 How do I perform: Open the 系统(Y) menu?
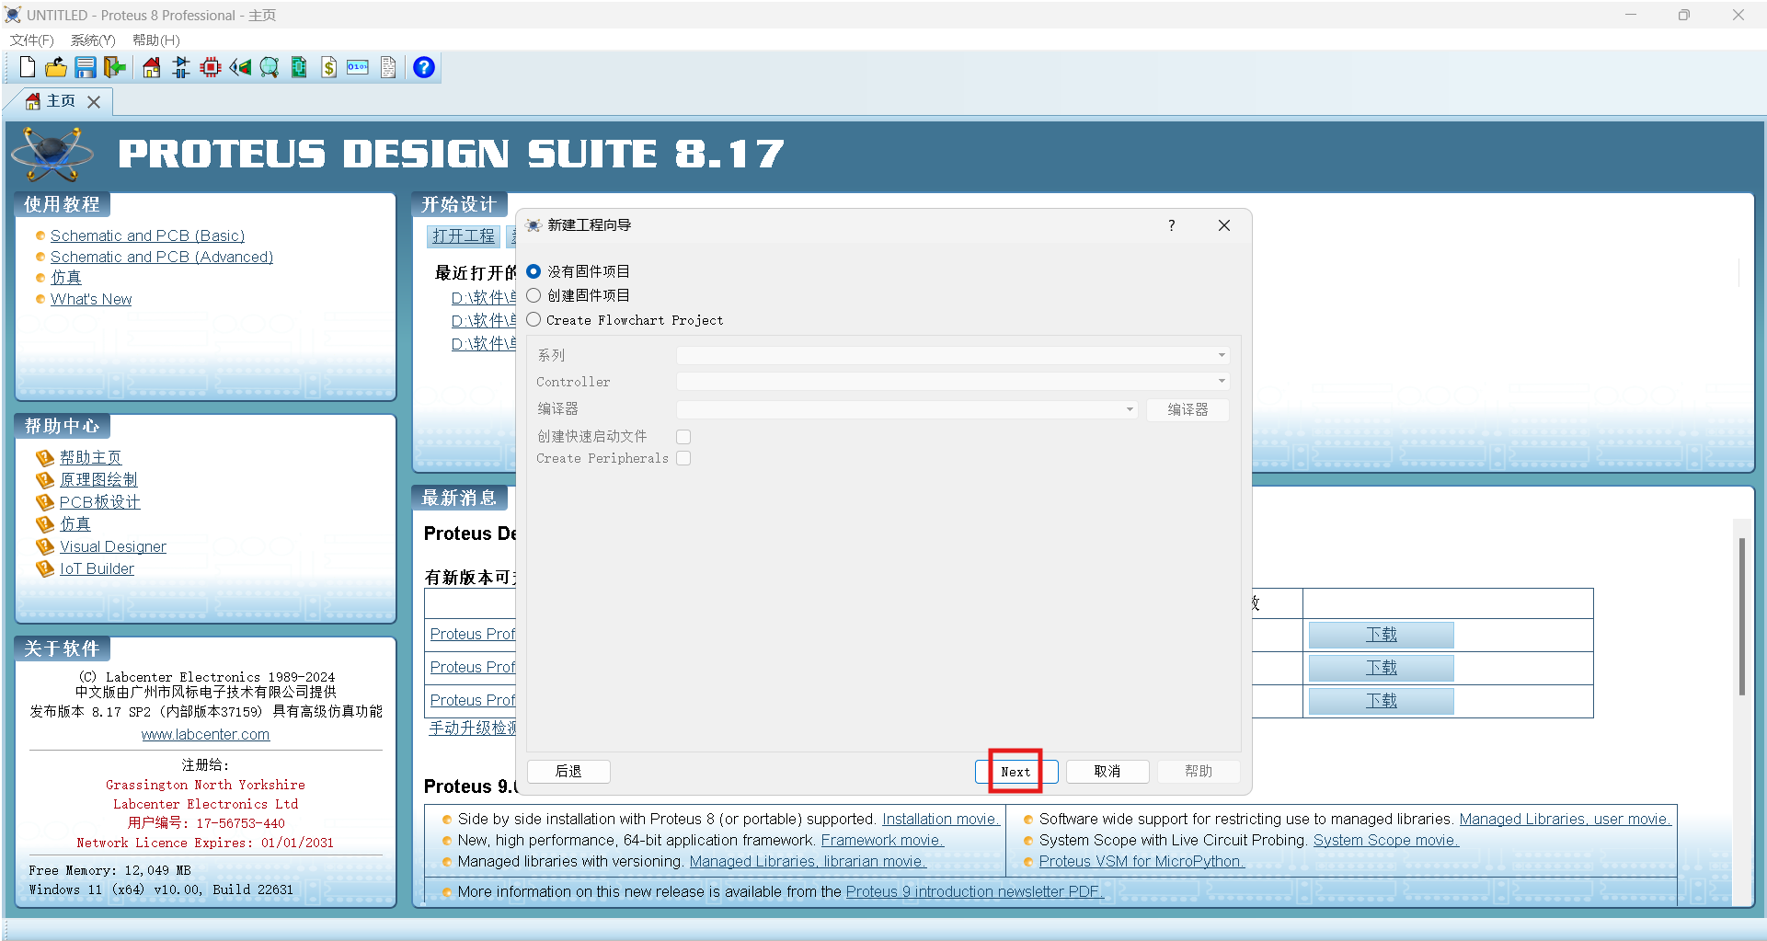click(93, 40)
